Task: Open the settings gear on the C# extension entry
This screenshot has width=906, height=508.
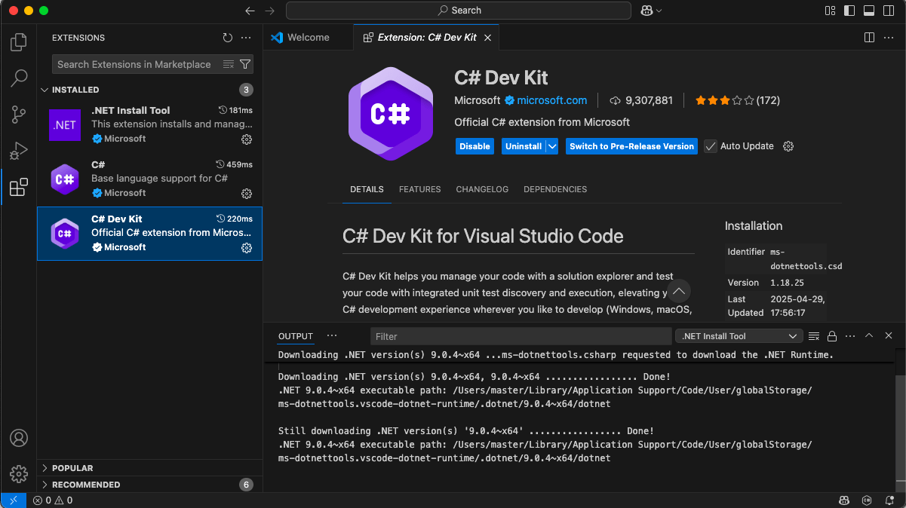Action: tap(246, 193)
